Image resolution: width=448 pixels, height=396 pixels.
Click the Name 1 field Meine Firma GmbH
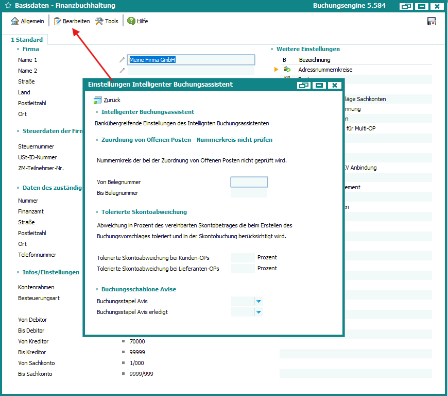coord(191,60)
